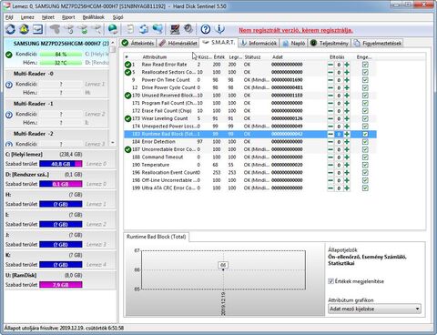Click disk list scrollbar up arrow
Image resolution: width=437 pixels, height=335 pixels.
coord(113,43)
